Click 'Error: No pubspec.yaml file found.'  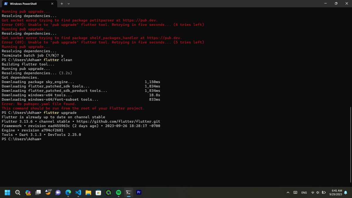39,104
